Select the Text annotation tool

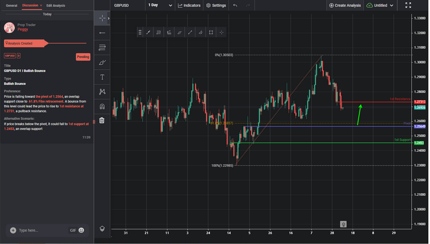pyautogui.click(x=102, y=77)
